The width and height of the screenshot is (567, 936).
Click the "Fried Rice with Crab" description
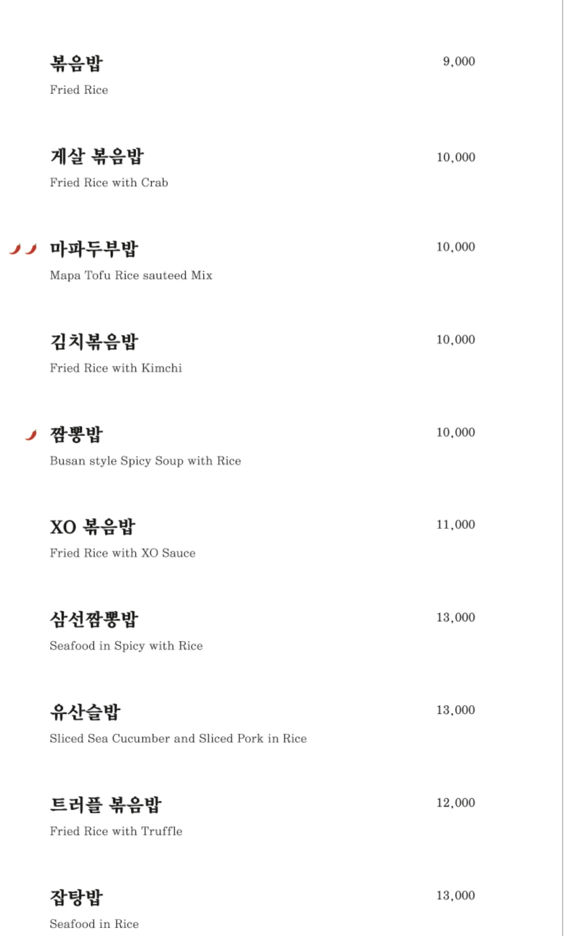pyautogui.click(x=109, y=183)
